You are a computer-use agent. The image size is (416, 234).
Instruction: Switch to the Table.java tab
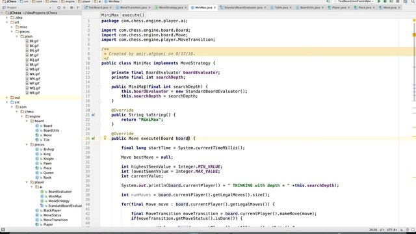point(281,8)
